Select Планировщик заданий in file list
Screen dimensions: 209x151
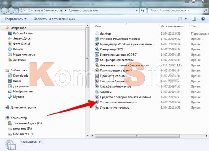tap(116, 70)
